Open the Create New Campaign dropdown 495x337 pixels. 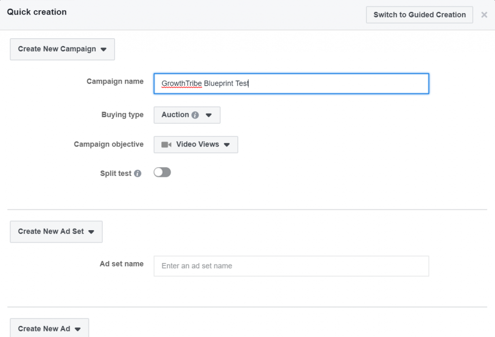pyautogui.click(x=62, y=49)
